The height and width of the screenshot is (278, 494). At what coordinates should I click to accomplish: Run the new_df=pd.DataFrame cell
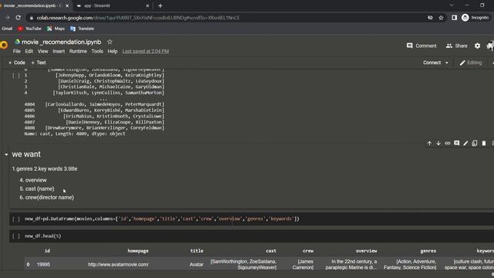16,219
